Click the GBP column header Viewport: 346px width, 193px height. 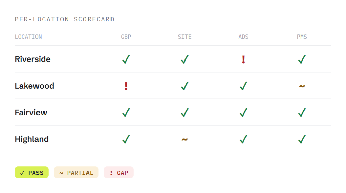[x=126, y=37]
